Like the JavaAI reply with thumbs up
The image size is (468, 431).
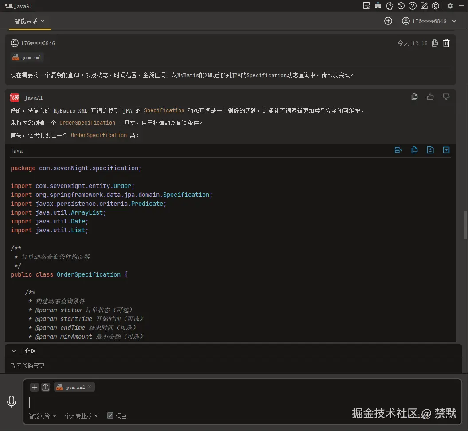tap(430, 97)
